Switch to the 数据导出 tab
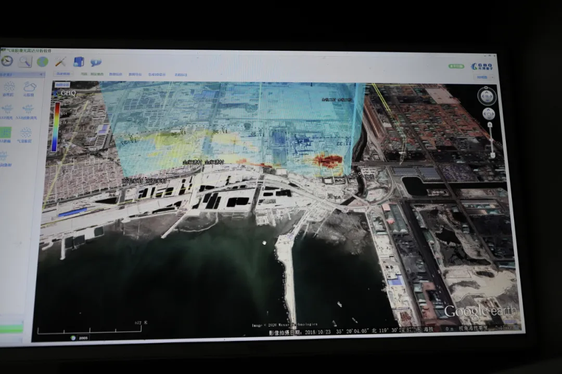 (135, 74)
